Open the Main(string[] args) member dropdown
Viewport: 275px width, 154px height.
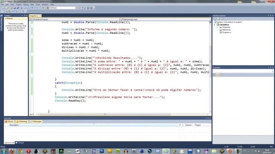tap(166, 19)
